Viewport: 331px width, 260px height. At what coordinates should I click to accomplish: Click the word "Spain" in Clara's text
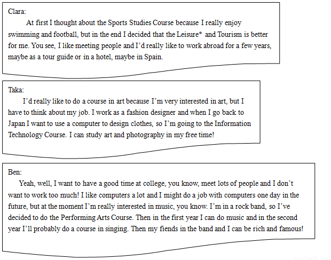point(153,57)
